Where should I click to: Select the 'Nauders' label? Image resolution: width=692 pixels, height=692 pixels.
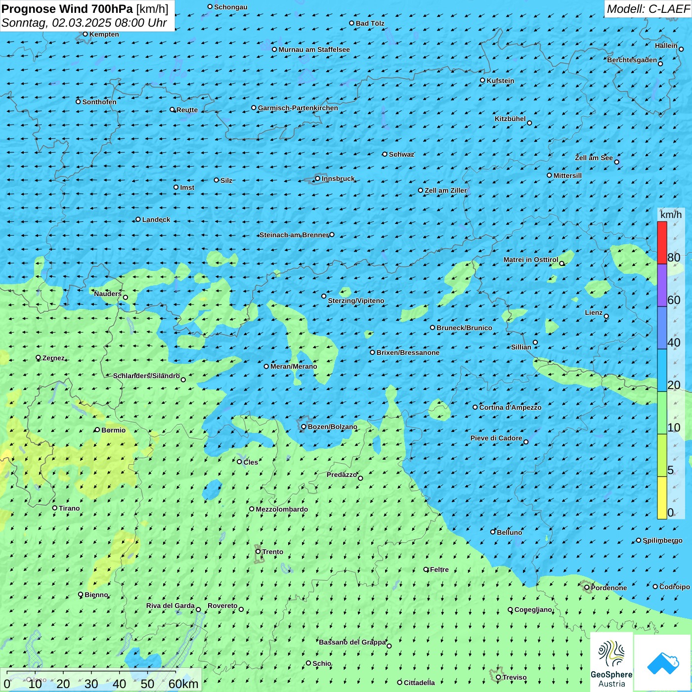[x=108, y=294]
